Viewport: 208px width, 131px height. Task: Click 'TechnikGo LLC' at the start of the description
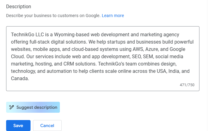pyautogui.click(x=27, y=34)
